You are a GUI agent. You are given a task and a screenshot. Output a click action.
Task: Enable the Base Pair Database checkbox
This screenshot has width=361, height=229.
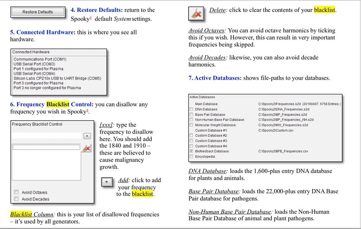191,114
